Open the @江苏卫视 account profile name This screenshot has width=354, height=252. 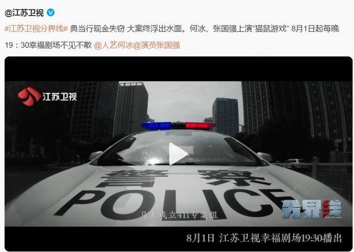(24, 13)
